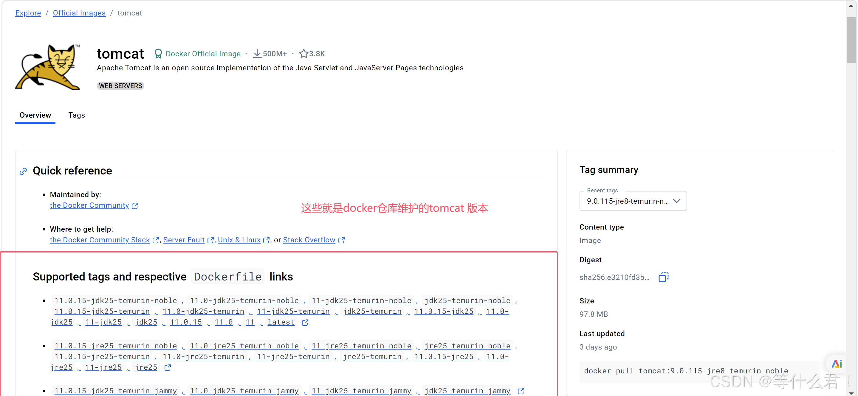
Task: Open the Recent tags dropdown
Action: pos(628,201)
